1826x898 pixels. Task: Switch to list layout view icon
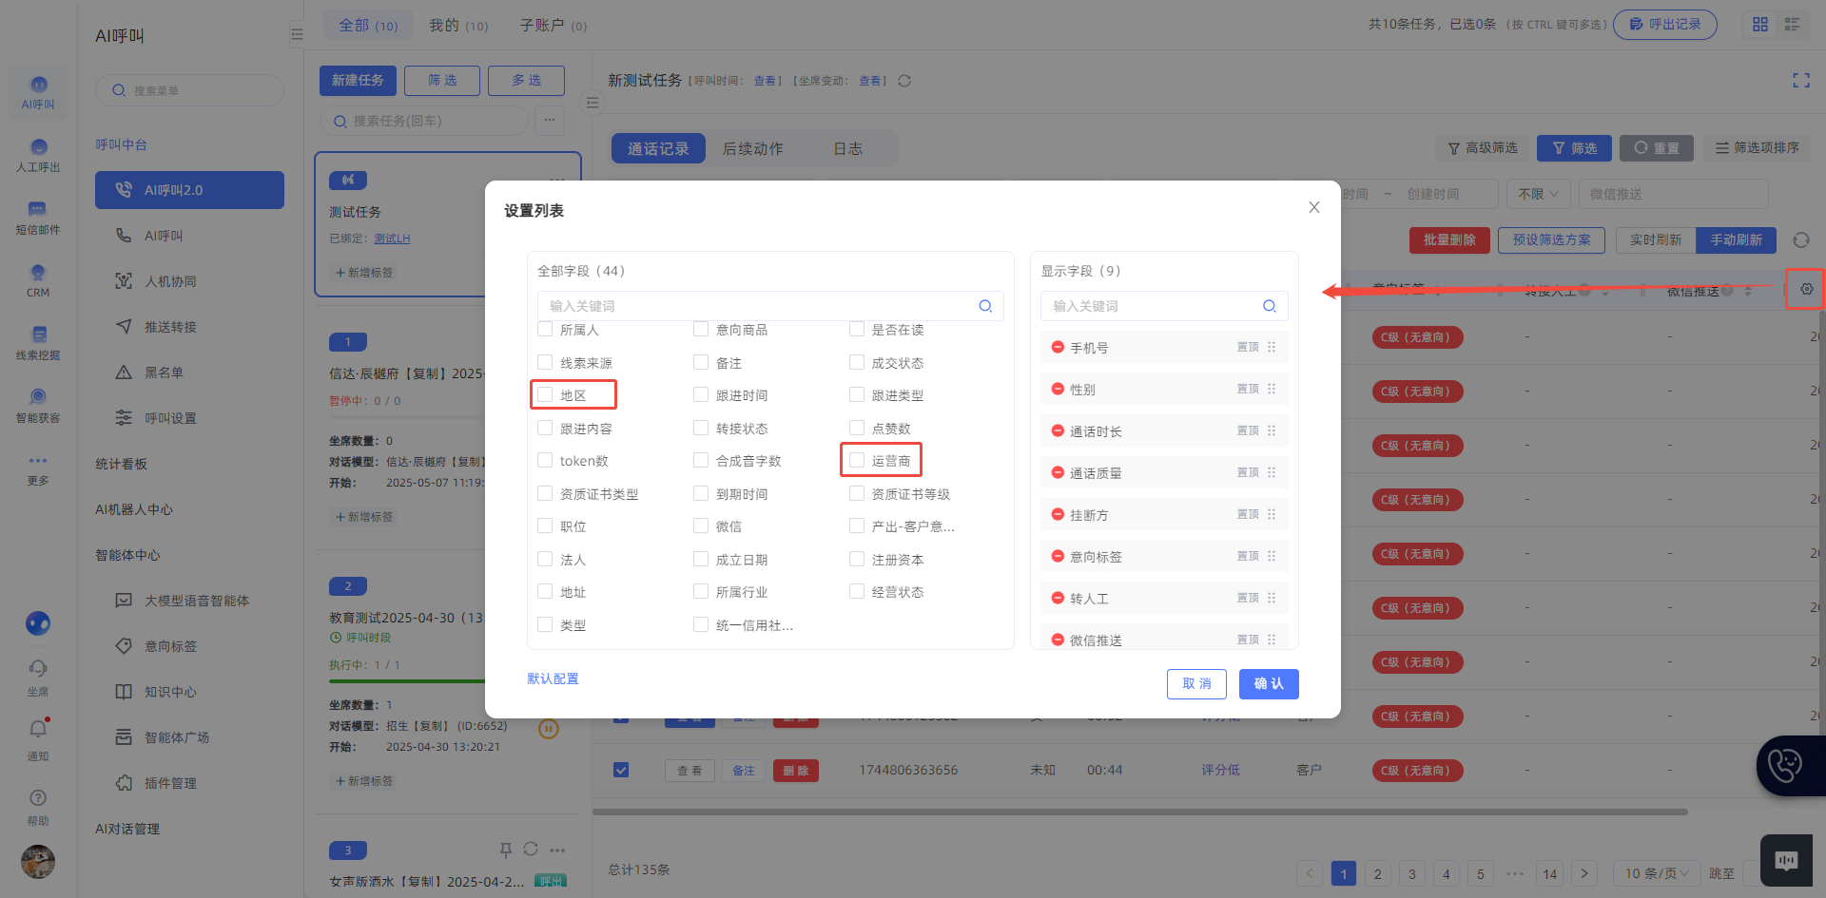(1793, 24)
